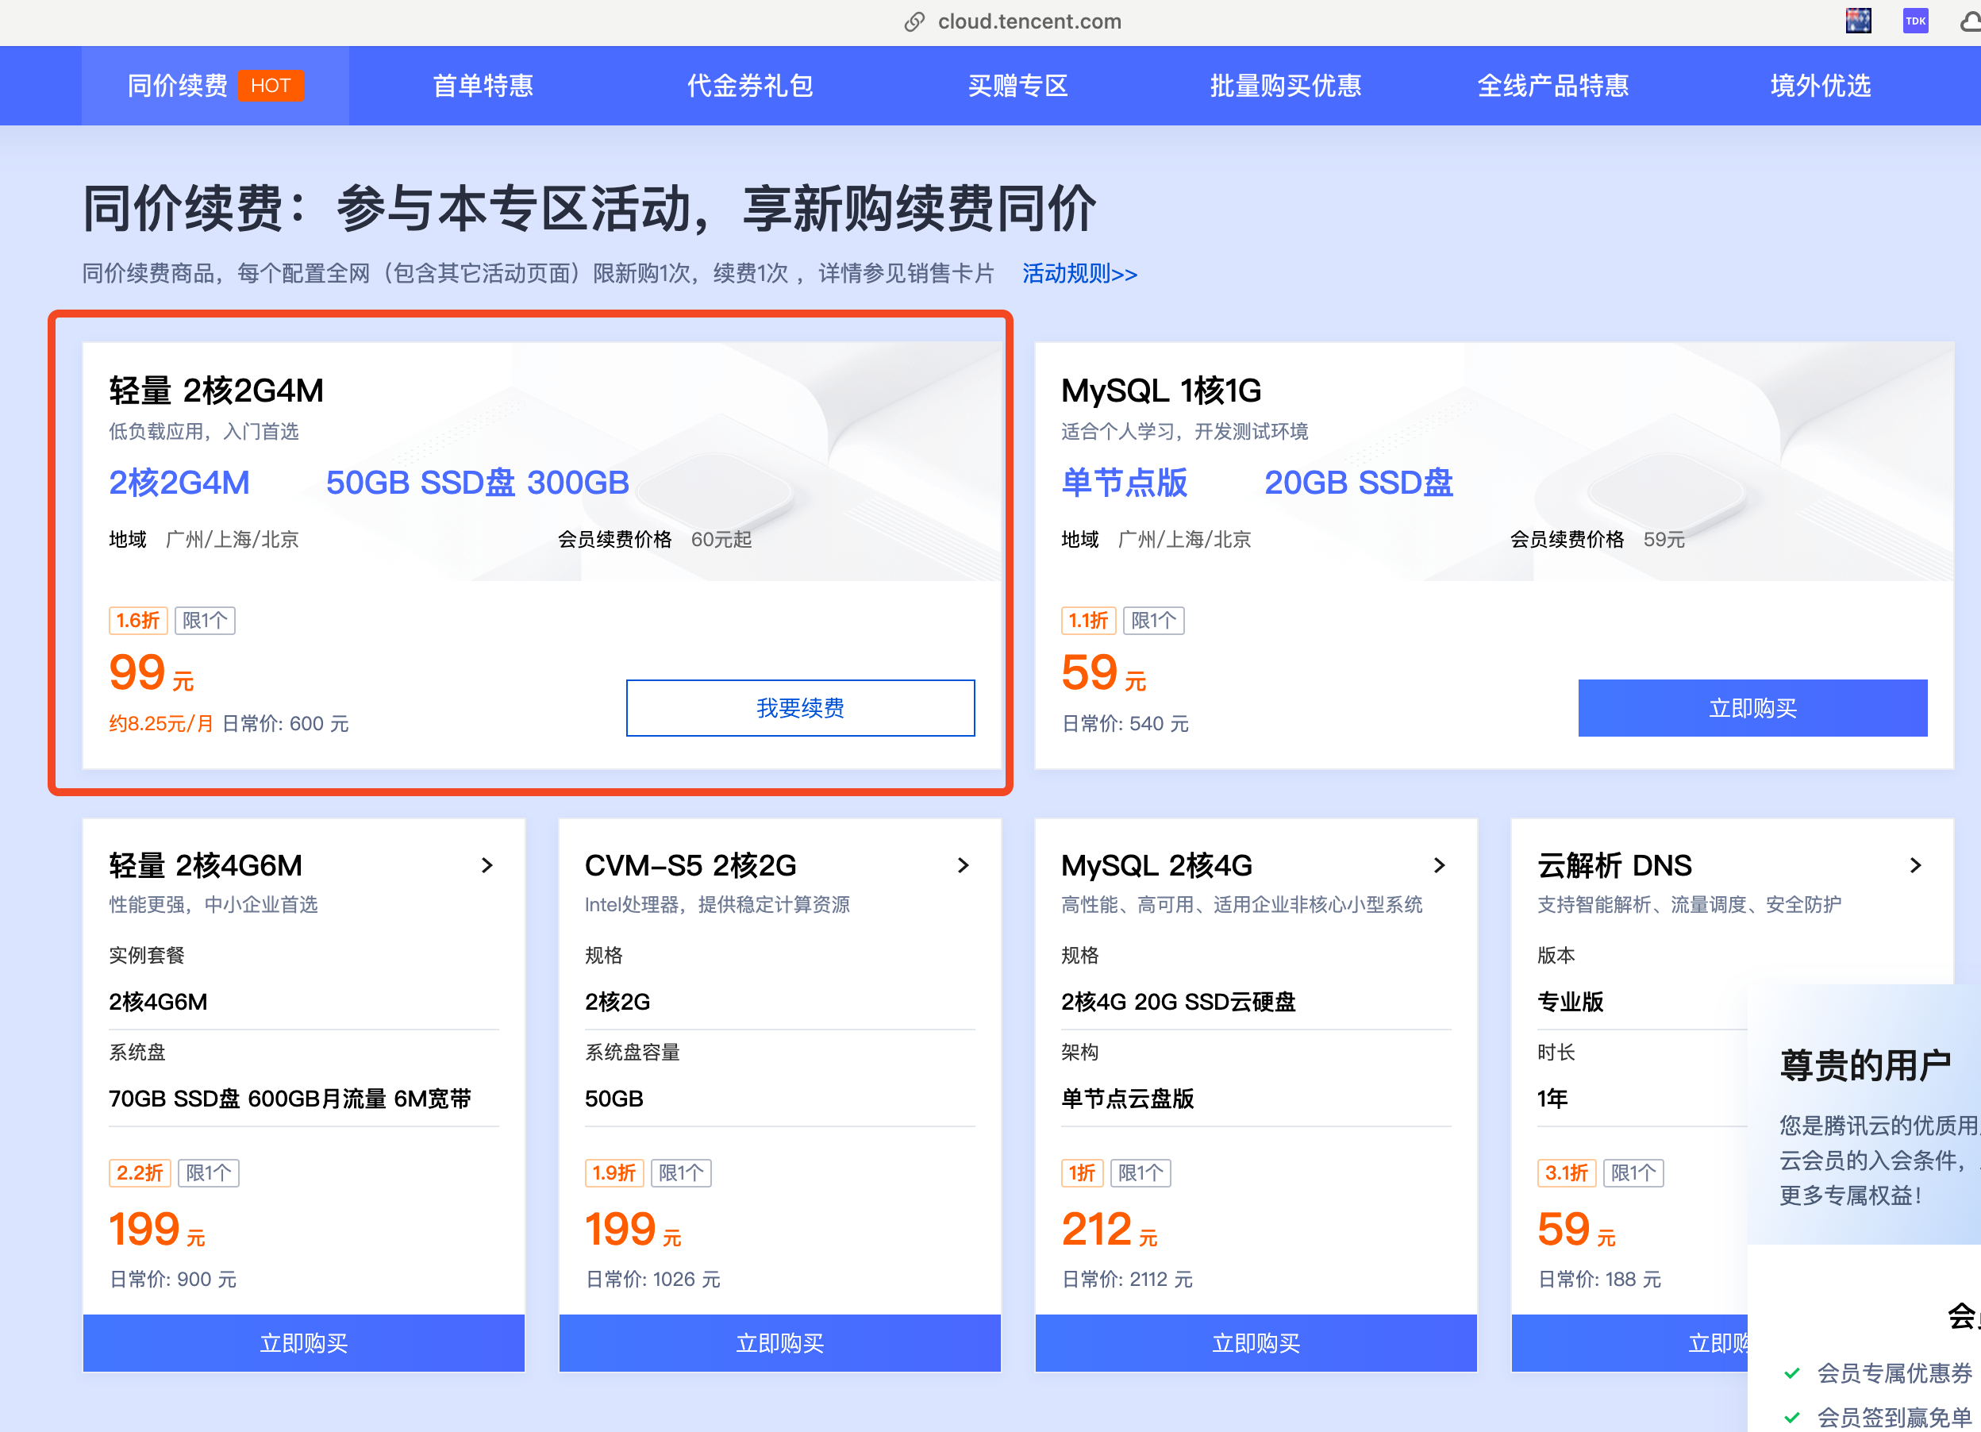
Task: Select the blue 50GB SSD盘 300GB spec
Action: (478, 483)
